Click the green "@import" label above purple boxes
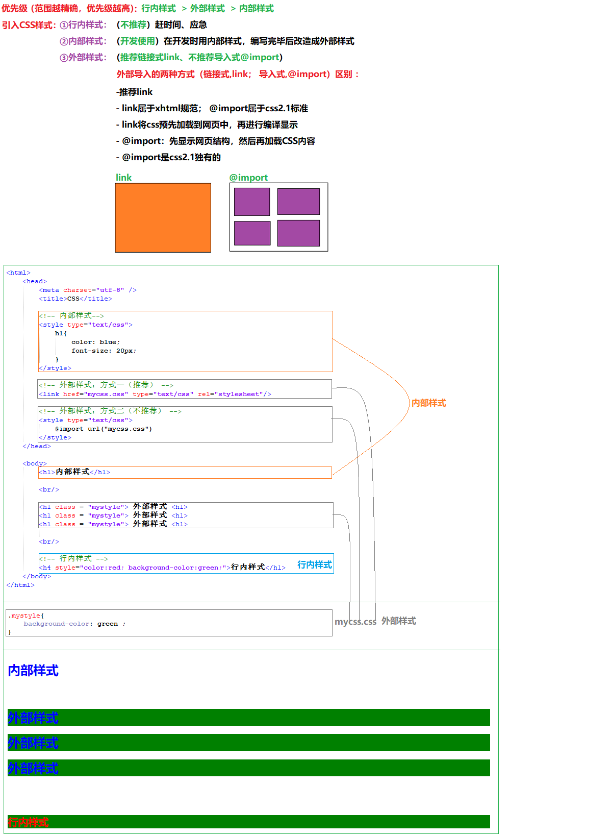612x836 pixels. (248, 178)
